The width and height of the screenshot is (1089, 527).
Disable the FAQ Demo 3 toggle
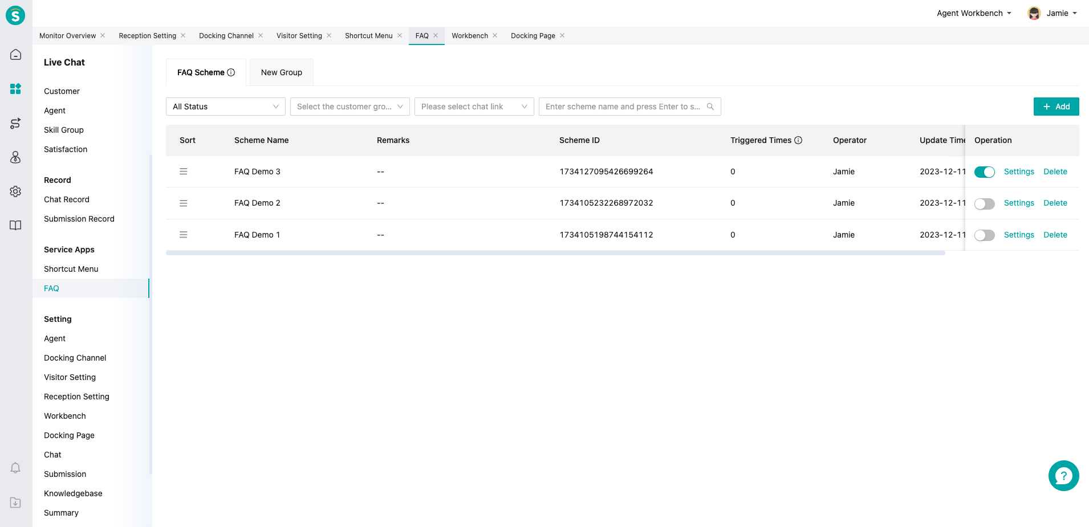tap(984, 172)
